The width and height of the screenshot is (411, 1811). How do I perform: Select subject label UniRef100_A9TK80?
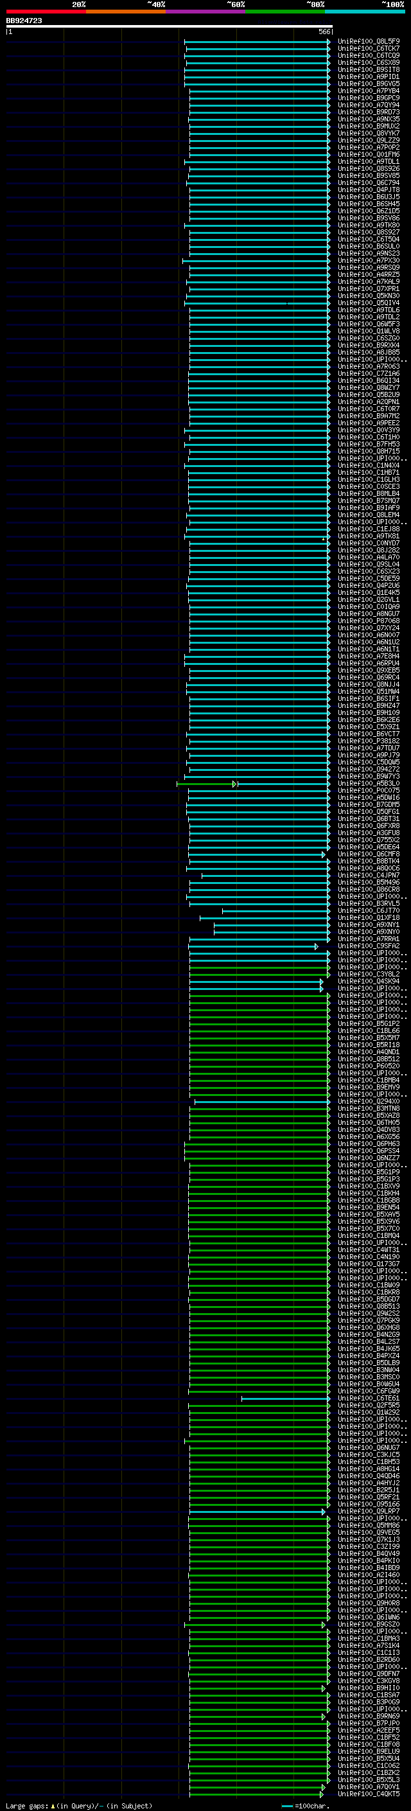369,225
